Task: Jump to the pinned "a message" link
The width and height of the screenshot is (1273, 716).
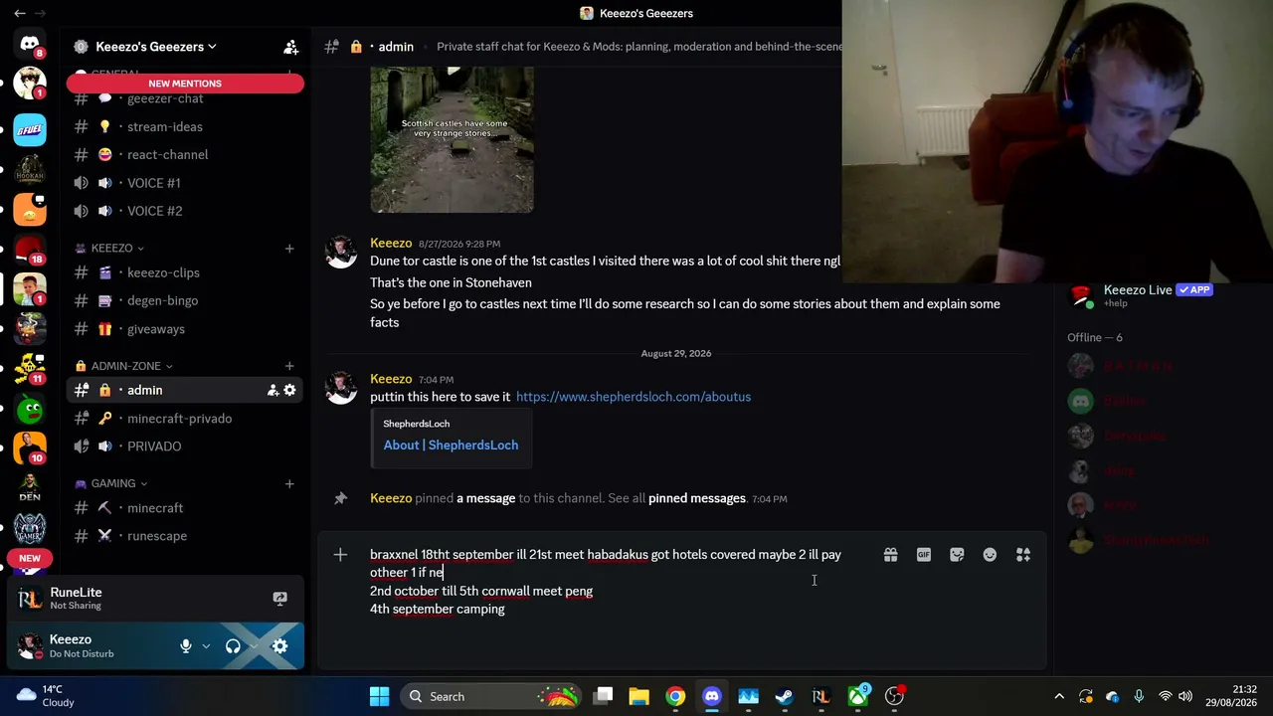Action: (x=485, y=498)
